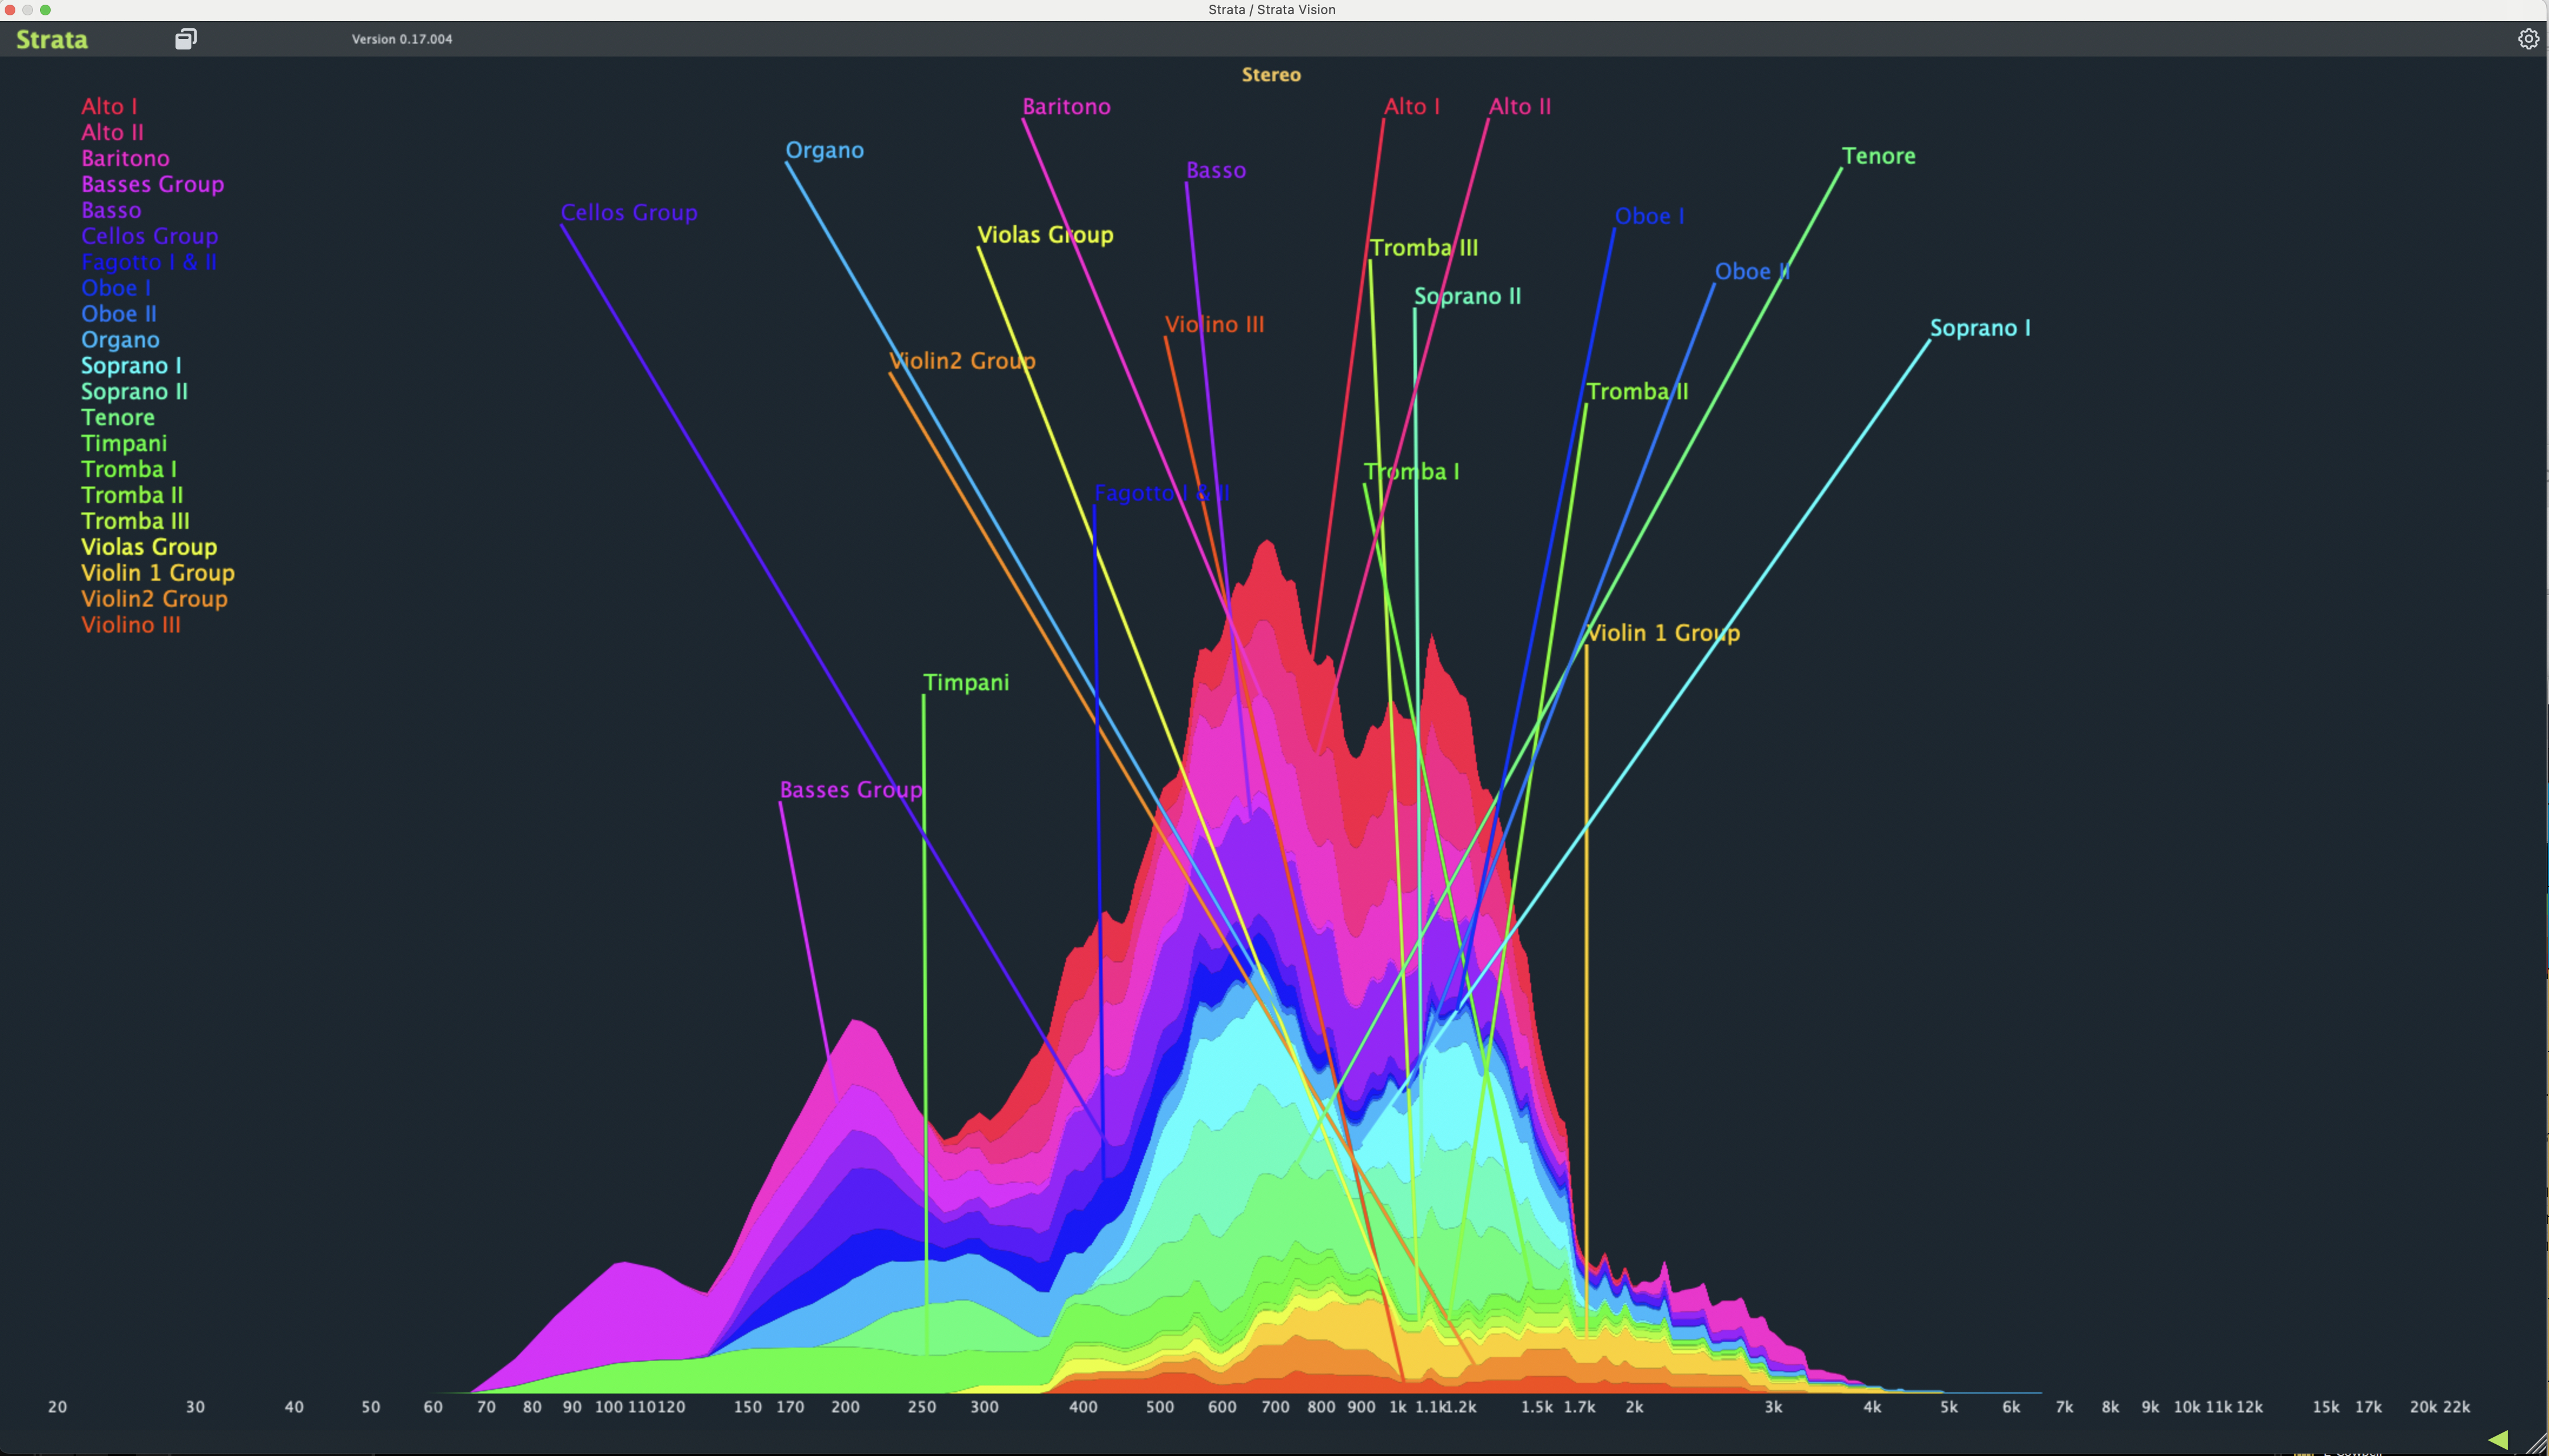Select Violino III in the legend list
Viewport: 2549px width, 1456px height.
pyautogui.click(x=131, y=625)
